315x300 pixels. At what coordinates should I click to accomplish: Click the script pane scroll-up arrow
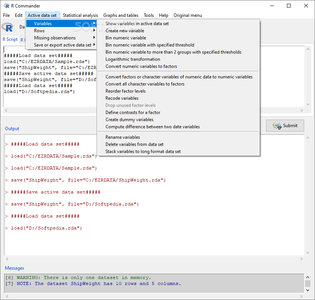[308, 49]
